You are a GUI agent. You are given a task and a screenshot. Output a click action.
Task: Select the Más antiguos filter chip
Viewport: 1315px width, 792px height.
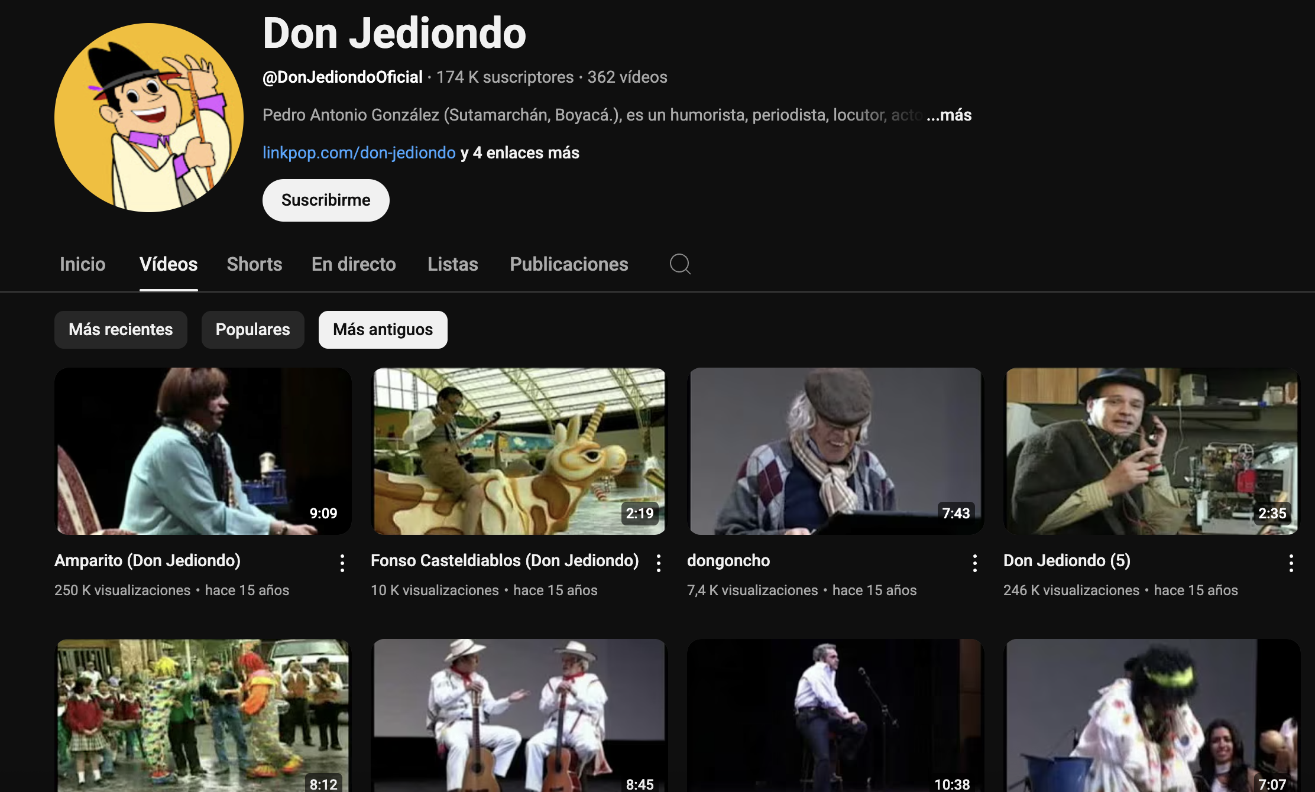pyautogui.click(x=383, y=330)
